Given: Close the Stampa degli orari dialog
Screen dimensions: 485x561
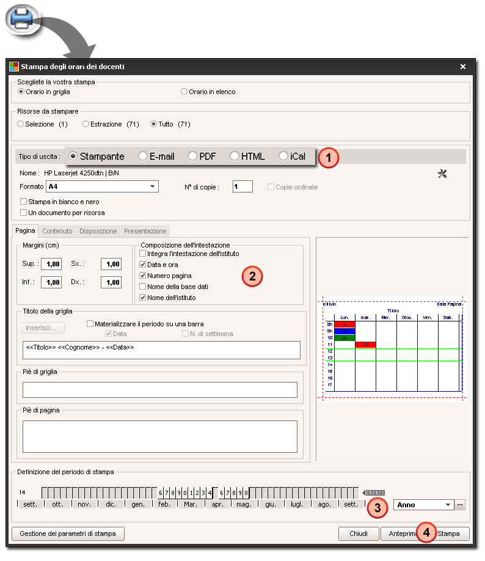Looking at the screenshot, I should coord(463,67).
